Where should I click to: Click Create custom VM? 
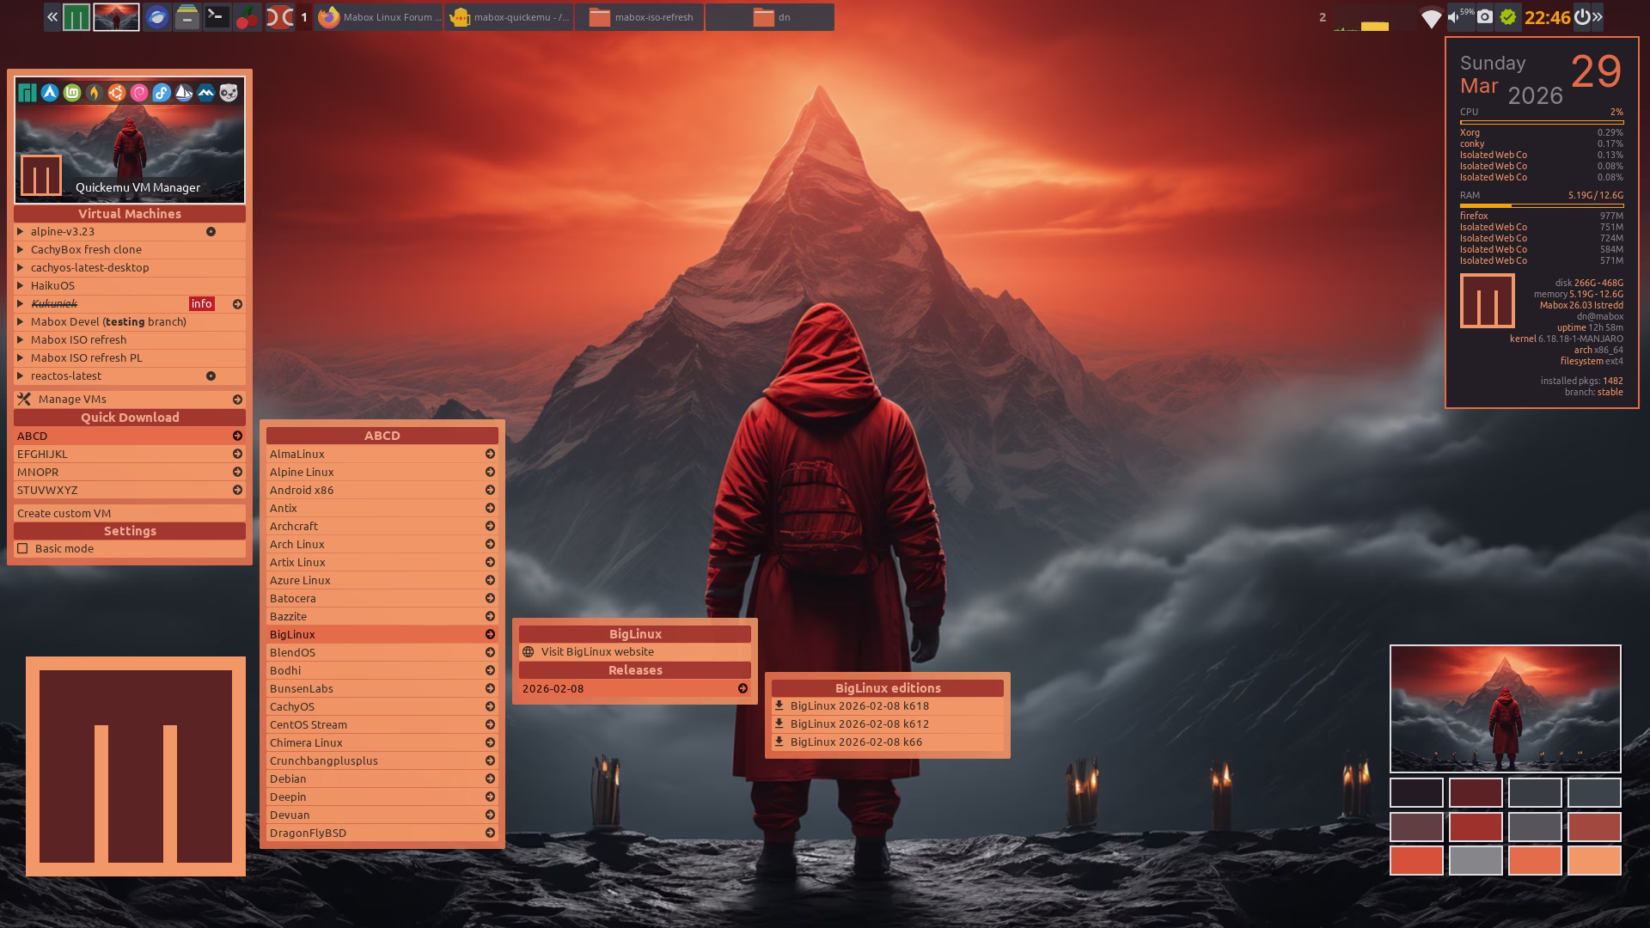[64, 513]
